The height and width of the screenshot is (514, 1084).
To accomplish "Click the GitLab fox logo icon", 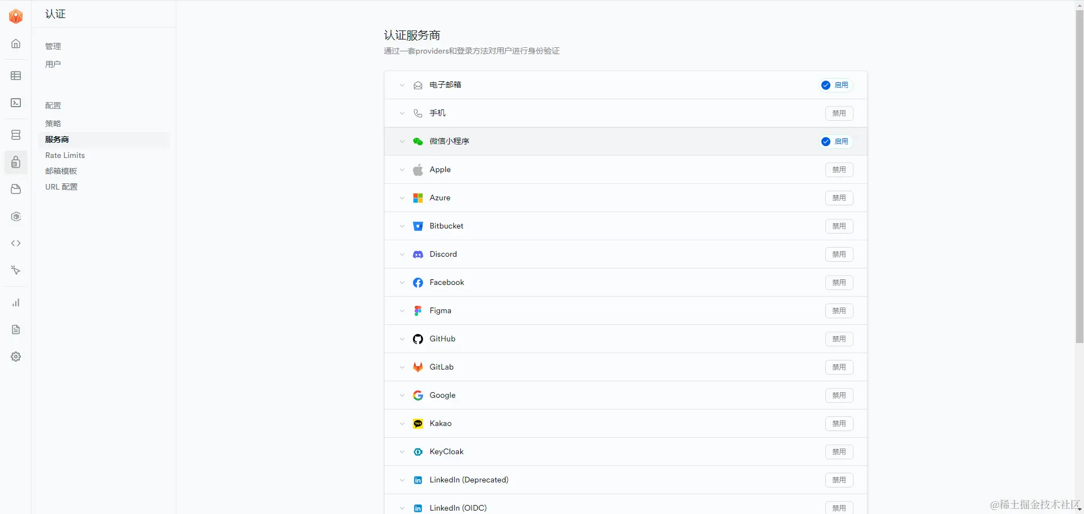I will point(418,367).
